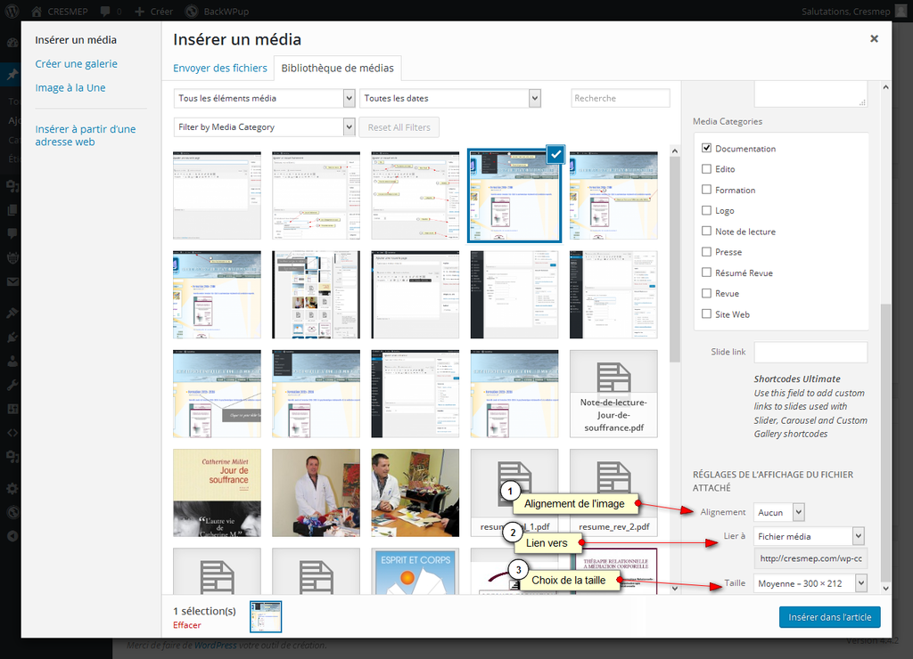Click the Créer plus icon
This screenshot has width=913, height=659.
pyautogui.click(x=139, y=11)
